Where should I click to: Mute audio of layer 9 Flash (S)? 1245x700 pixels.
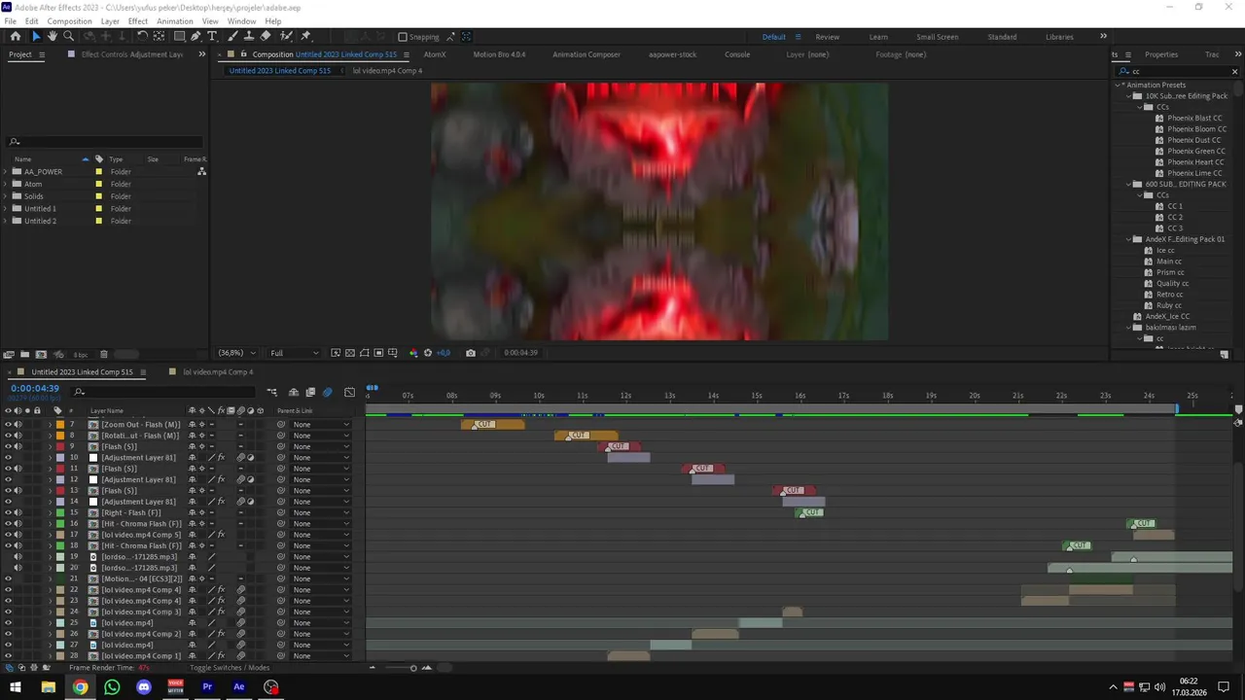click(x=18, y=447)
